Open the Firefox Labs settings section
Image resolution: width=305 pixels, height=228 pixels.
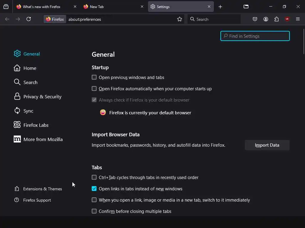(36, 125)
